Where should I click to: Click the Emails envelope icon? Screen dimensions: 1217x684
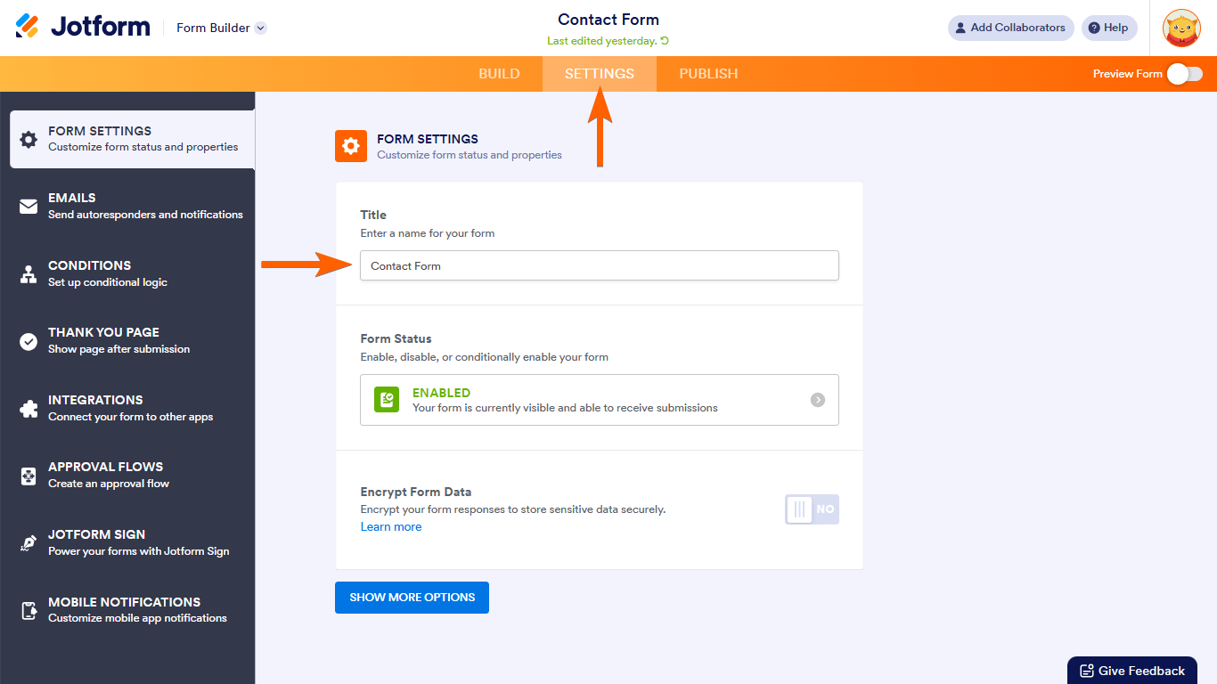pyautogui.click(x=29, y=207)
